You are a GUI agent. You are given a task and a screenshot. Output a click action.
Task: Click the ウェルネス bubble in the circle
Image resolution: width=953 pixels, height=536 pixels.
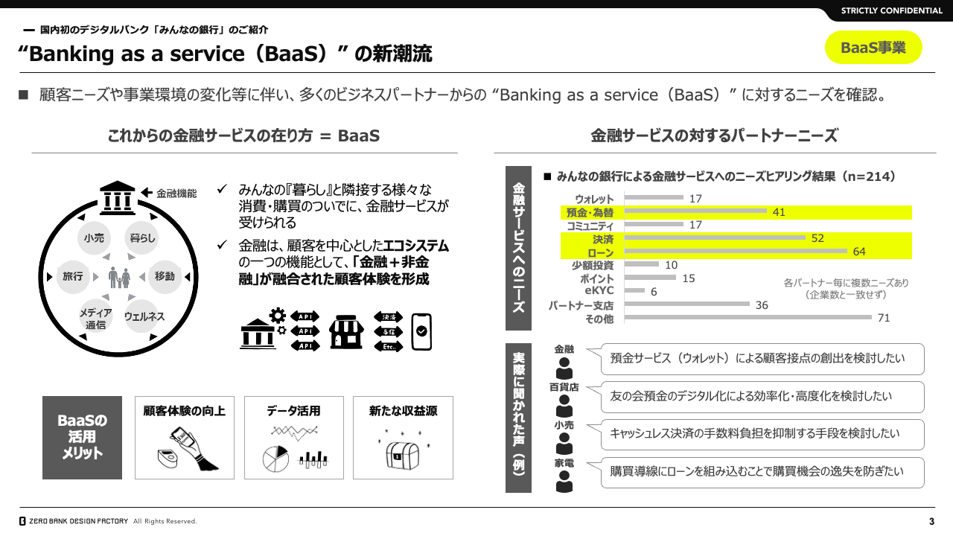pyautogui.click(x=144, y=316)
